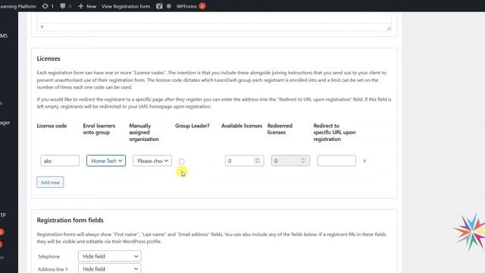
Task: Click the License code column label
Action: (x=52, y=126)
